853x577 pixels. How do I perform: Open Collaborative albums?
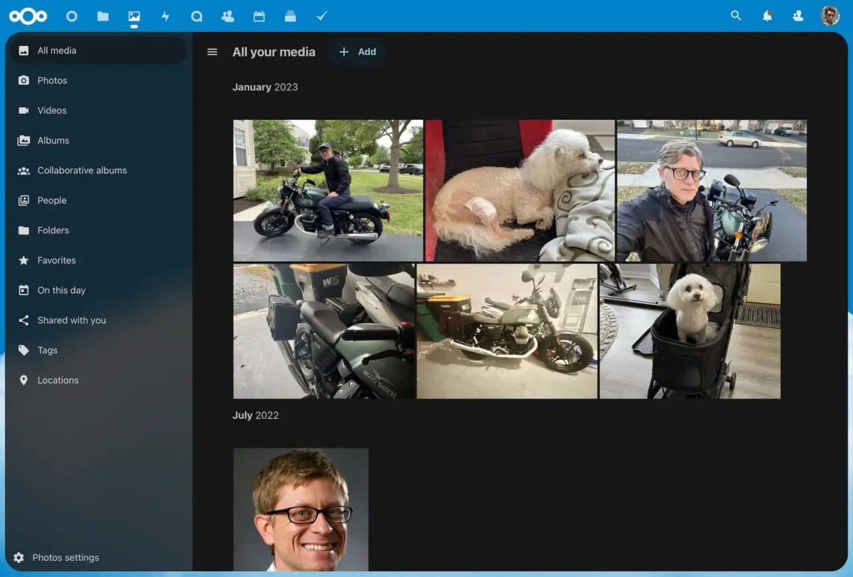click(x=99, y=171)
